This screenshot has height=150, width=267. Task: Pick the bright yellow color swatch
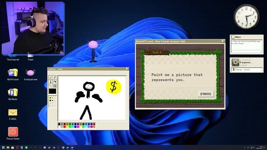67,127
